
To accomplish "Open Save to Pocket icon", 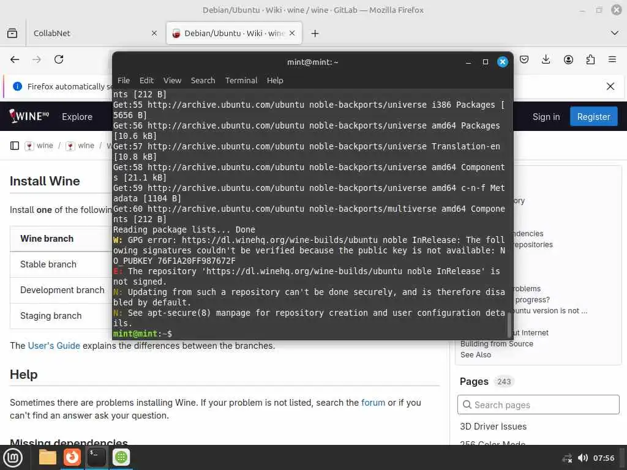I will pos(524,59).
